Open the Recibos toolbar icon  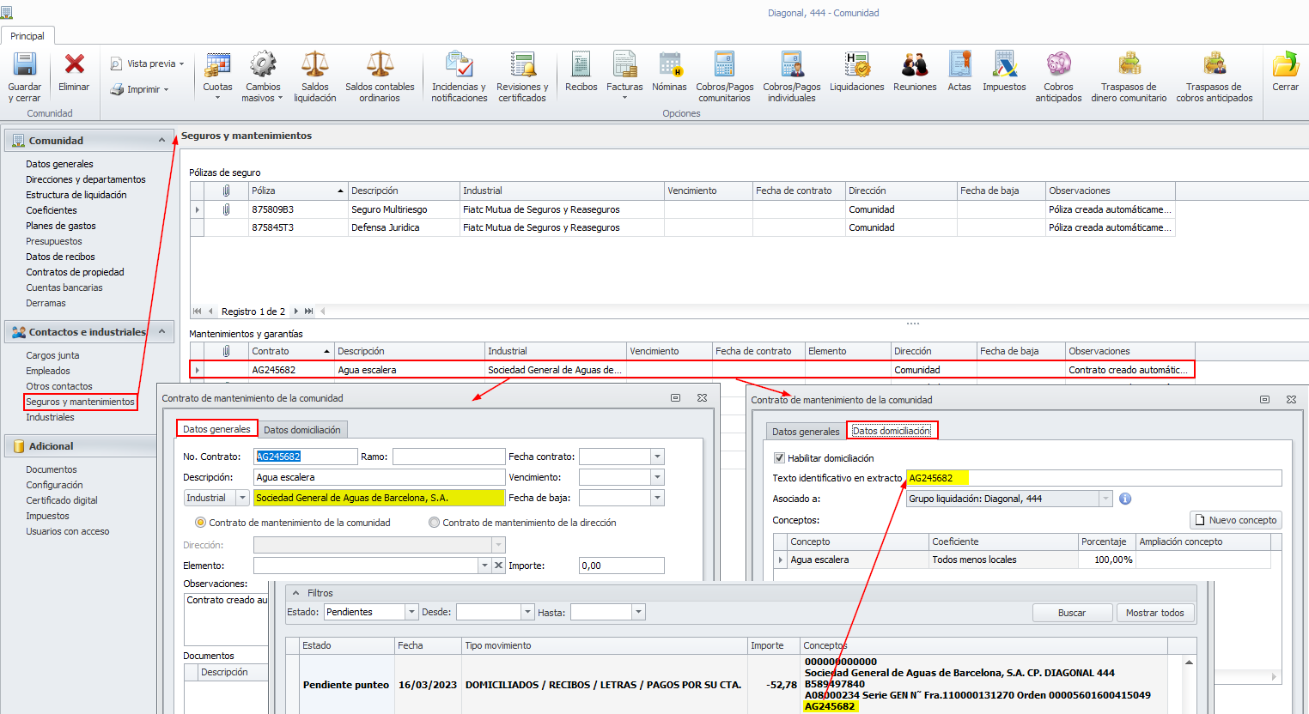click(x=581, y=65)
